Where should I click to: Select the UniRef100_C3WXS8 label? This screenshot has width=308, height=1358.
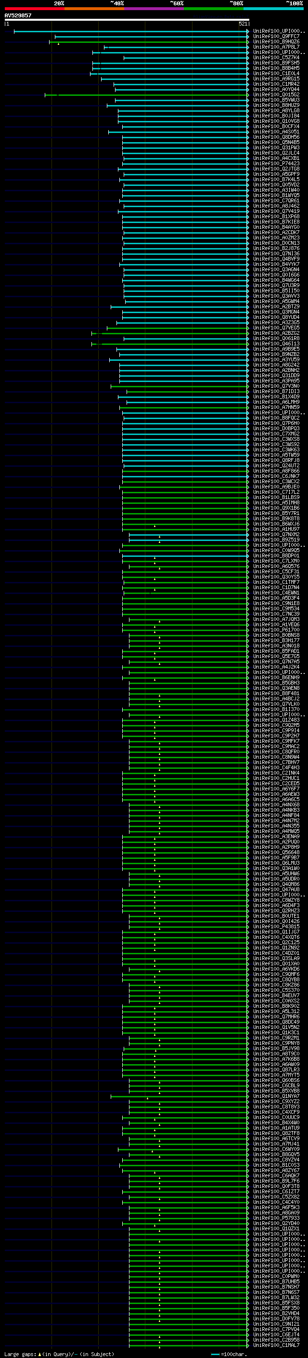pyautogui.click(x=276, y=439)
